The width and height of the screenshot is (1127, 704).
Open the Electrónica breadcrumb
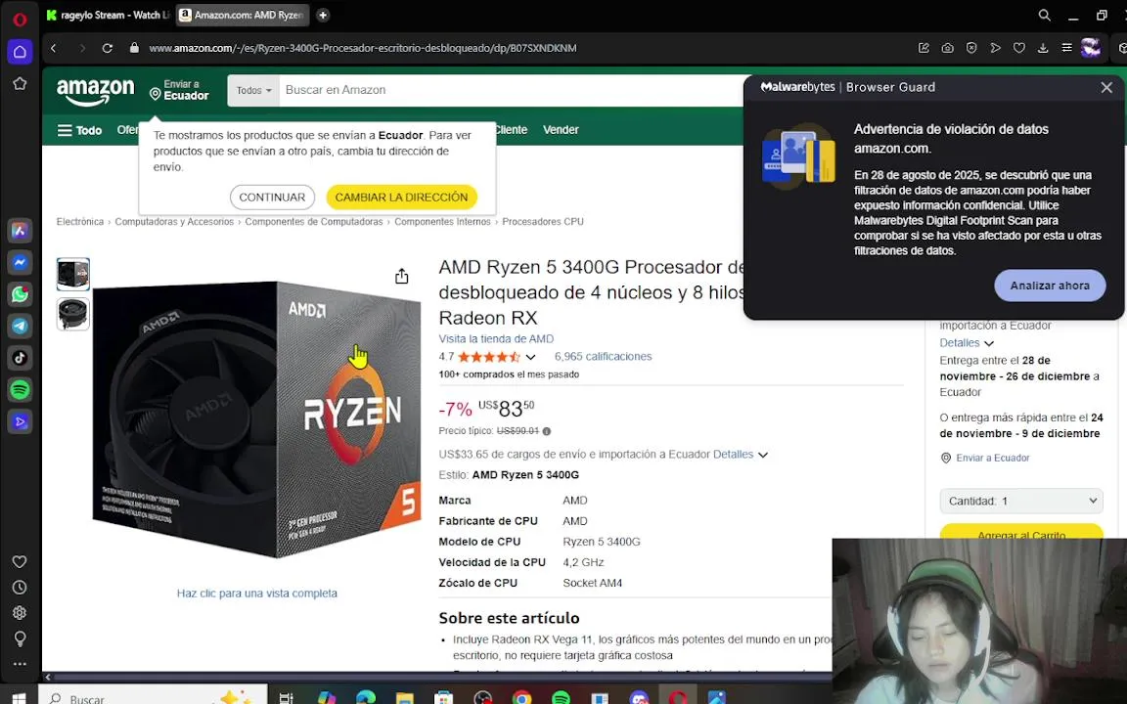(x=80, y=221)
